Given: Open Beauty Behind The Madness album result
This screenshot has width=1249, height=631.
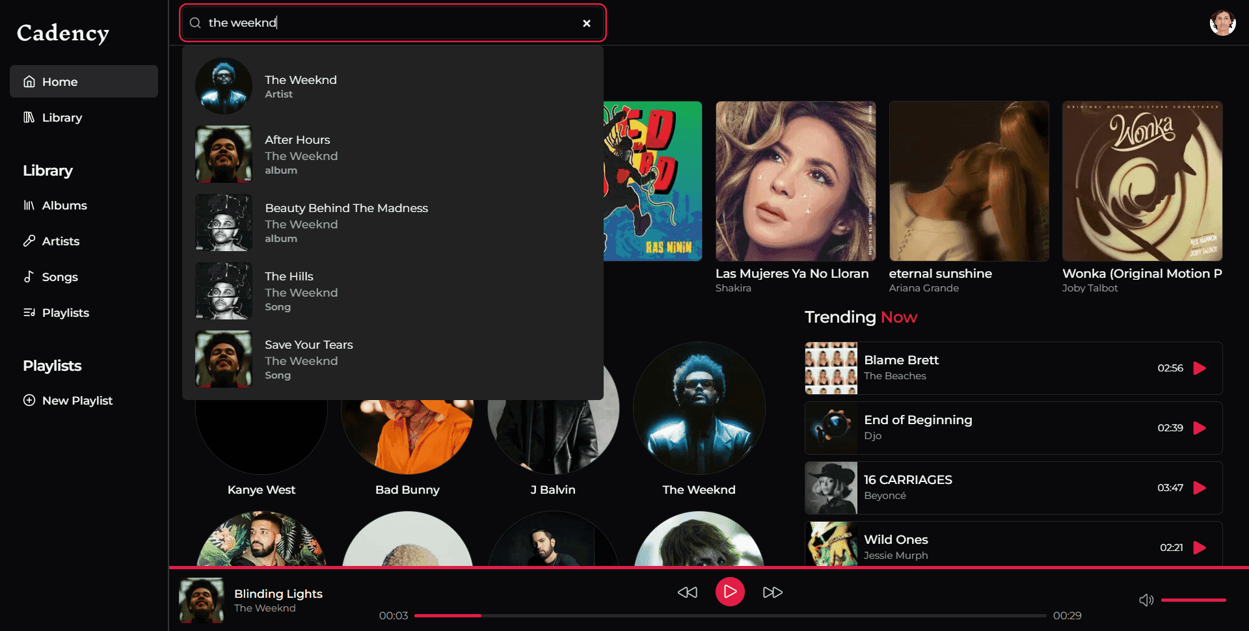Looking at the screenshot, I should click(393, 222).
